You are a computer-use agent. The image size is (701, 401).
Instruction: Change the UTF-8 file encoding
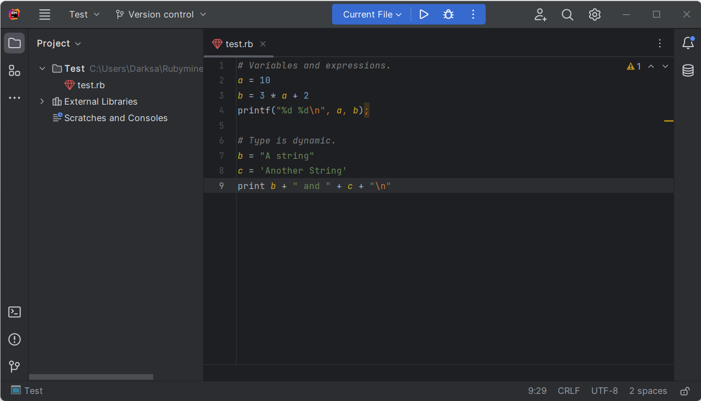click(604, 391)
